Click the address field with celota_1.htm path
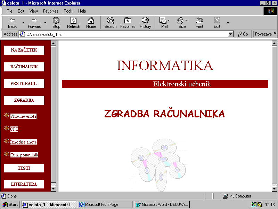278x209 pixels. pyautogui.click(x=125, y=34)
